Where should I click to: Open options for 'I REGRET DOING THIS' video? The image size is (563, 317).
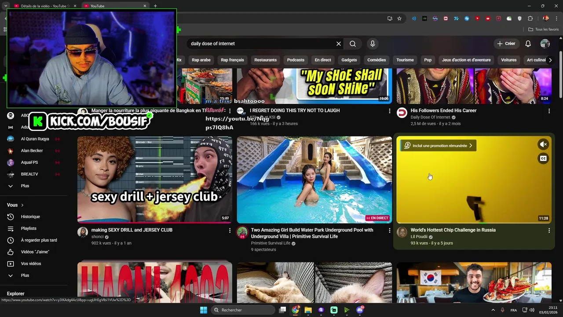[x=389, y=111]
